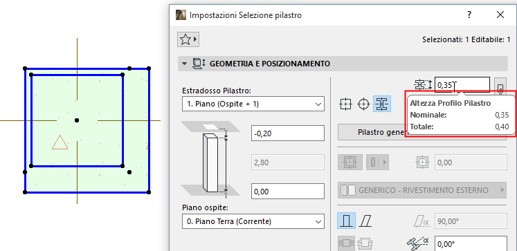Collapse the Geometria e Posizionamento panel
The image size is (517, 251).
click(184, 64)
